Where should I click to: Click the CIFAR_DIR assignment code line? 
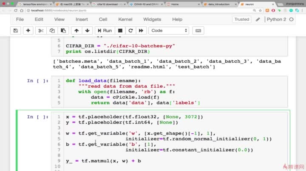tap(120, 46)
